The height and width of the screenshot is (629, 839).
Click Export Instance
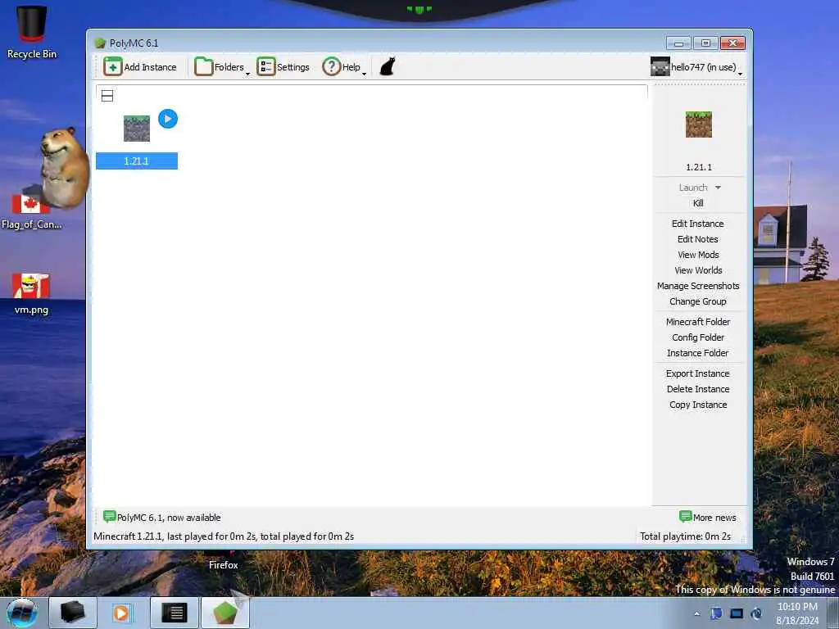(698, 373)
